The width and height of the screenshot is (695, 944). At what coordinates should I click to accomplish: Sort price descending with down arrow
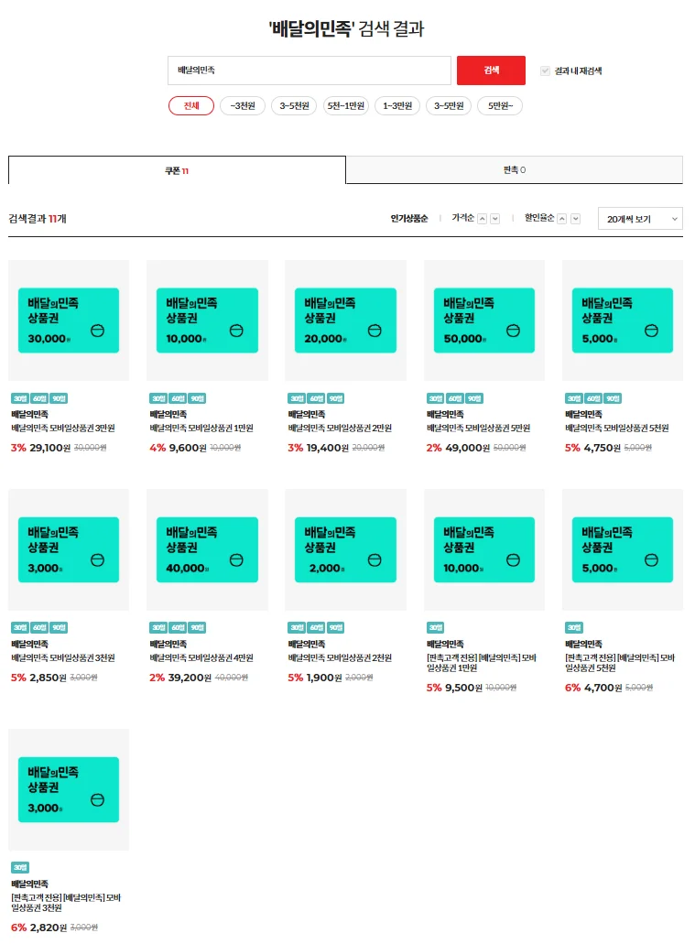tap(495, 219)
